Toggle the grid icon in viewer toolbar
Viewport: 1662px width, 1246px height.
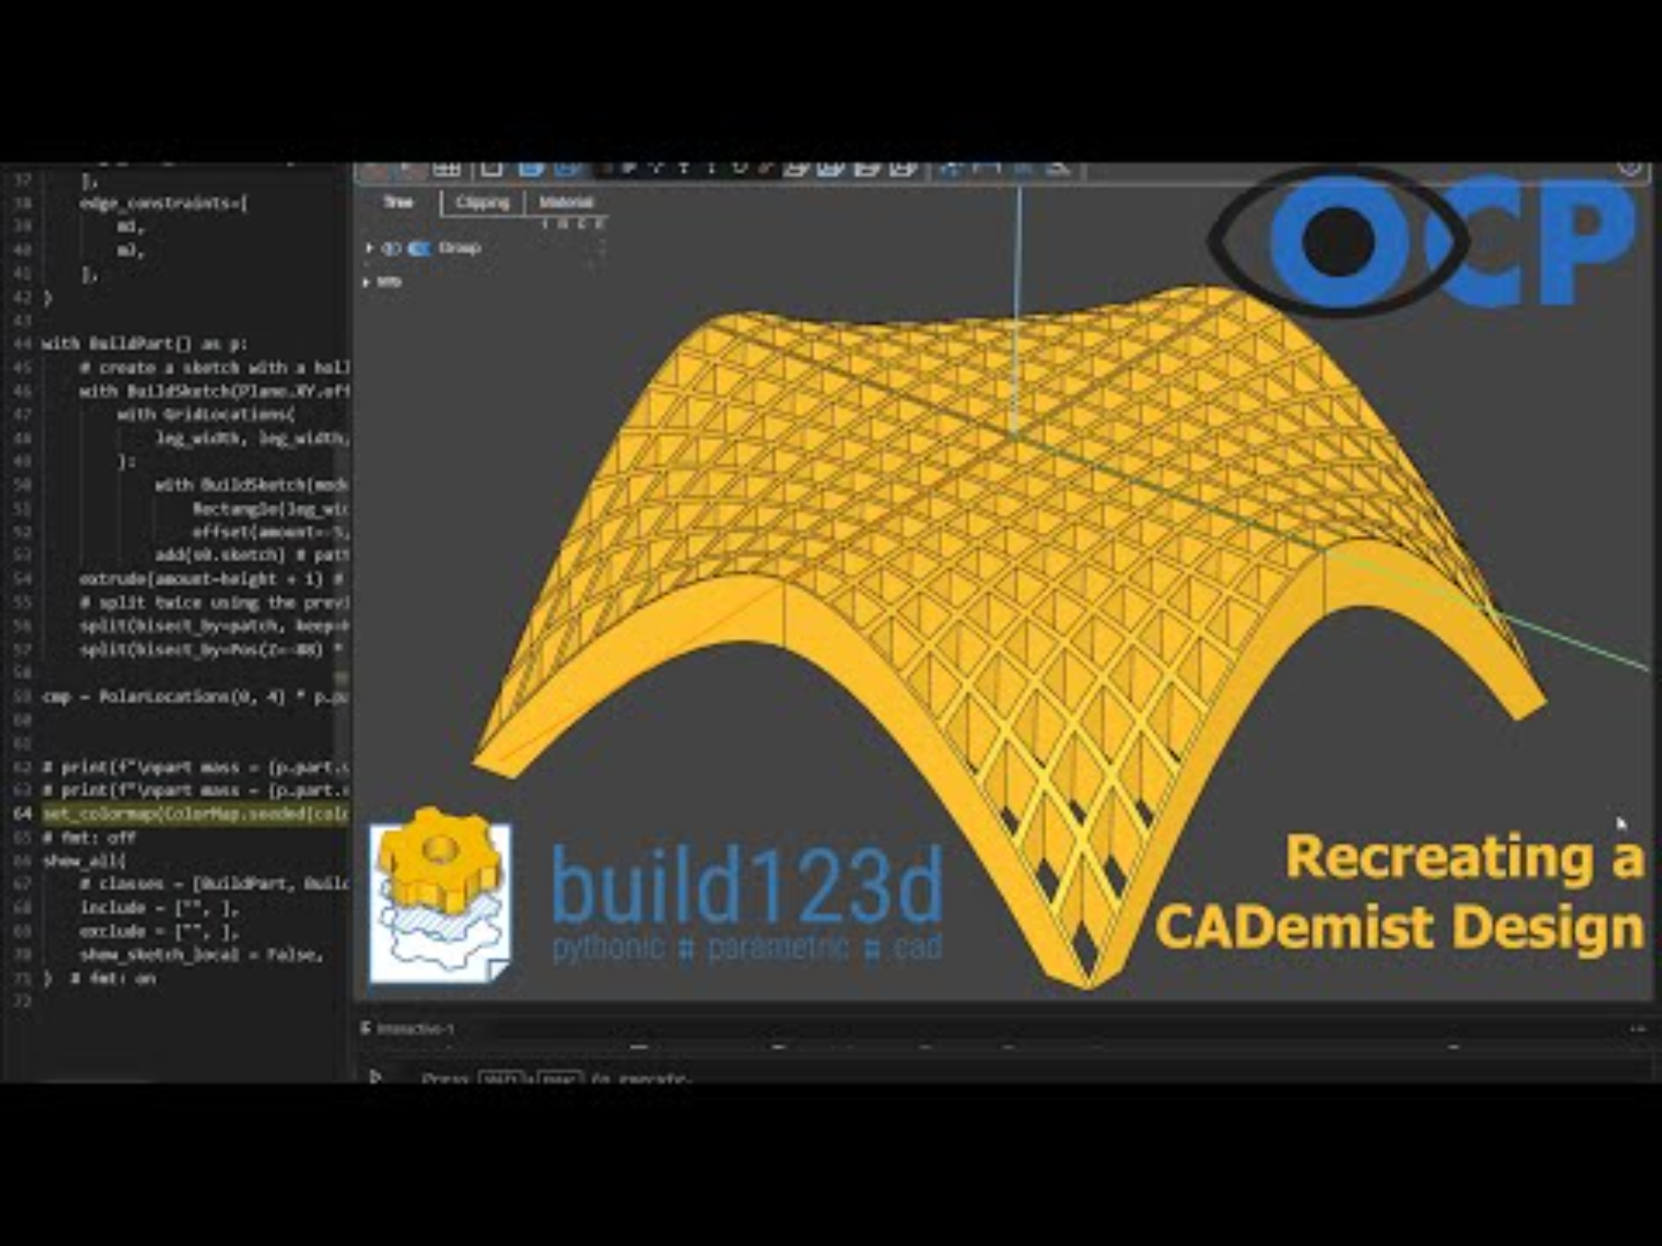point(446,169)
